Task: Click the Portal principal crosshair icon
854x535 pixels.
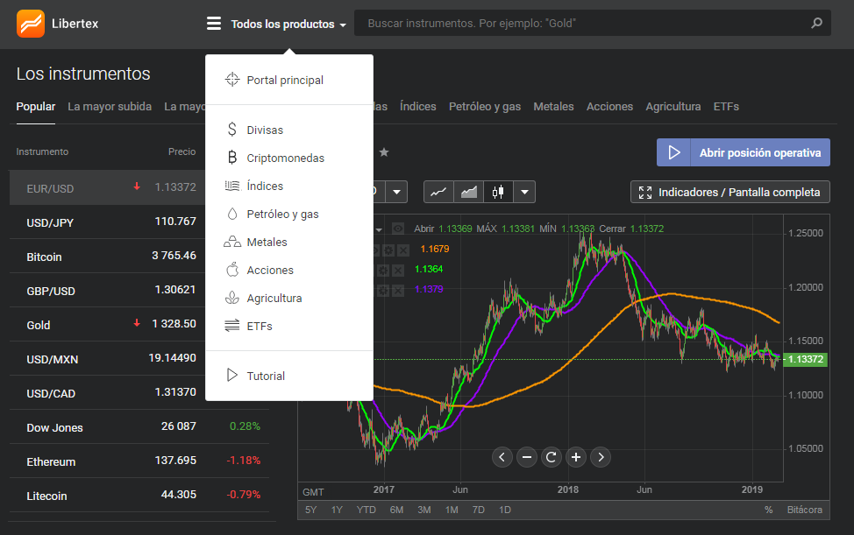Action: point(232,80)
